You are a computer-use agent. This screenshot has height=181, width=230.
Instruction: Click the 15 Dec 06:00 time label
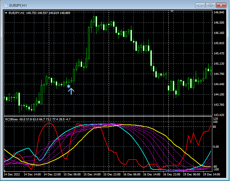coord(72,174)
